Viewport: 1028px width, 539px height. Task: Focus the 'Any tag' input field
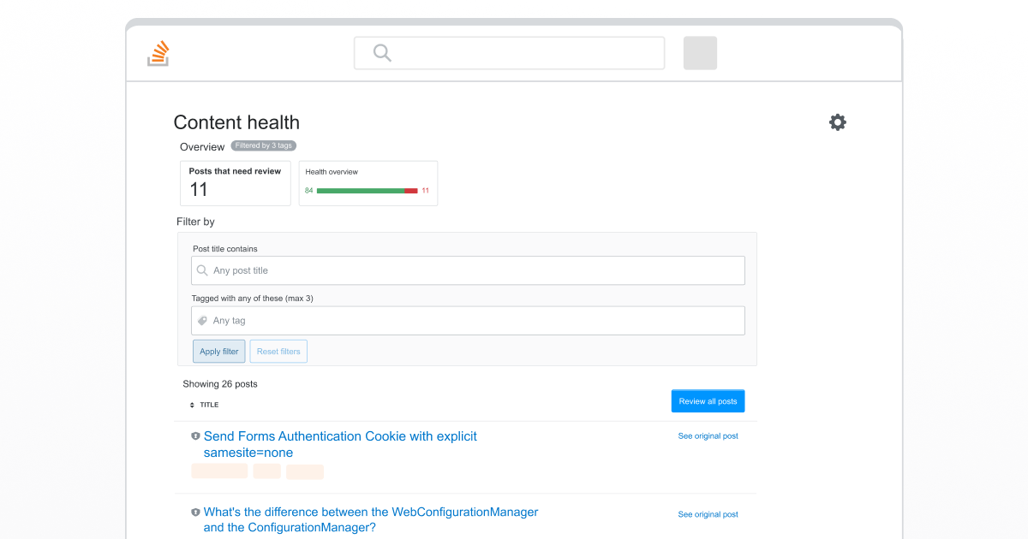click(x=468, y=321)
